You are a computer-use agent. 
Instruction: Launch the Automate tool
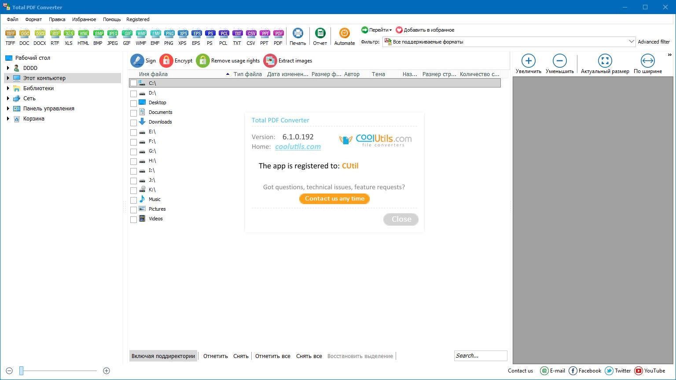coord(345,37)
